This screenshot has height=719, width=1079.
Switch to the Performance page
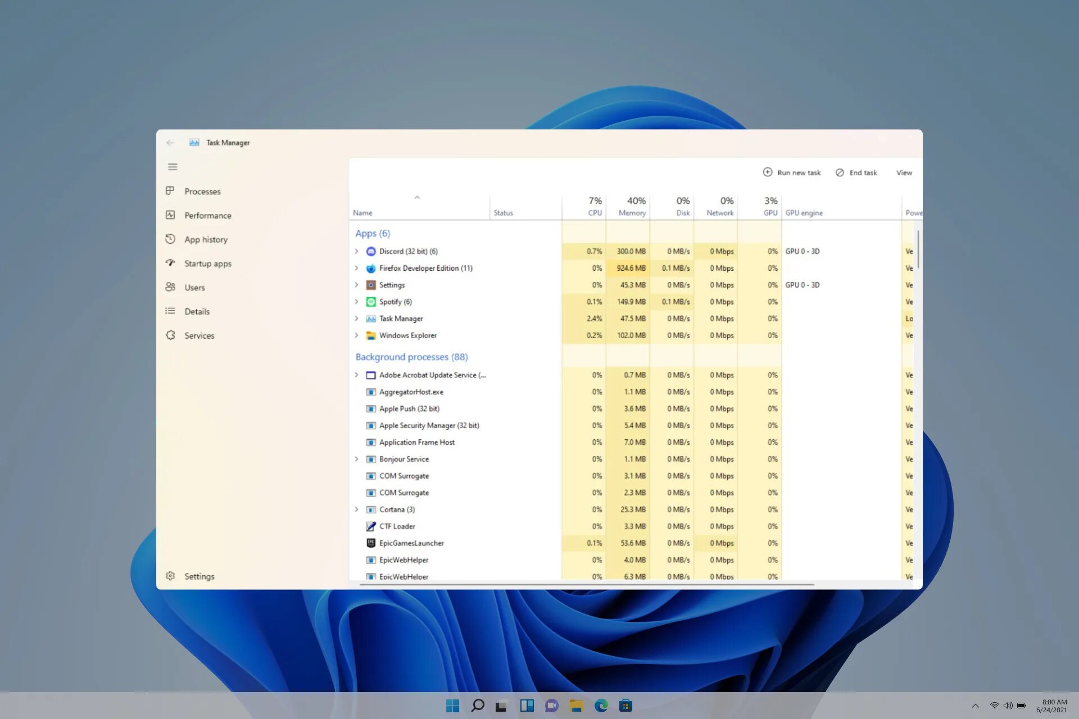[208, 216]
